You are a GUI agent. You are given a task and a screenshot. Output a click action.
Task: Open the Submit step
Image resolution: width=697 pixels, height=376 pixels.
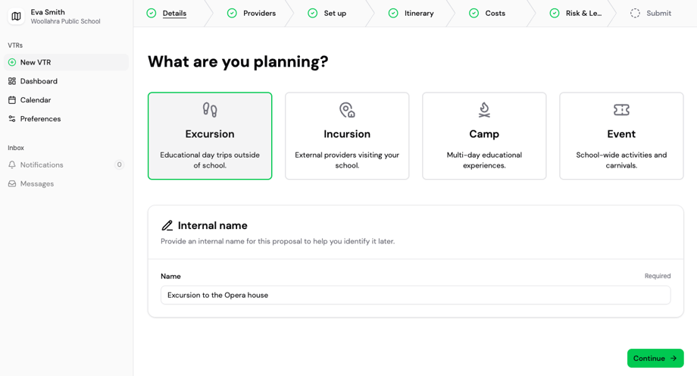tap(651, 13)
